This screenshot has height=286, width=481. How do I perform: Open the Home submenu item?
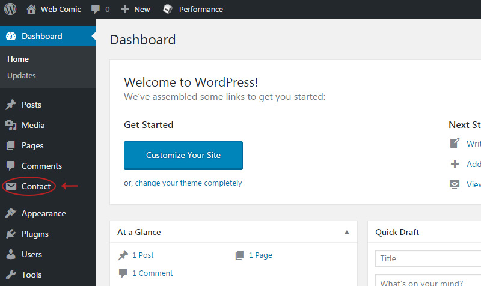click(18, 59)
